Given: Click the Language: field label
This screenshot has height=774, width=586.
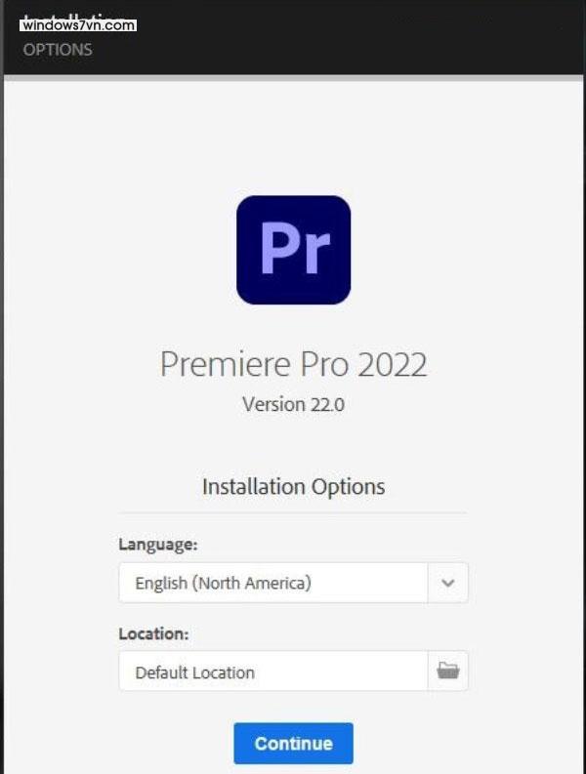Looking at the screenshot, I should pos(157,545).
